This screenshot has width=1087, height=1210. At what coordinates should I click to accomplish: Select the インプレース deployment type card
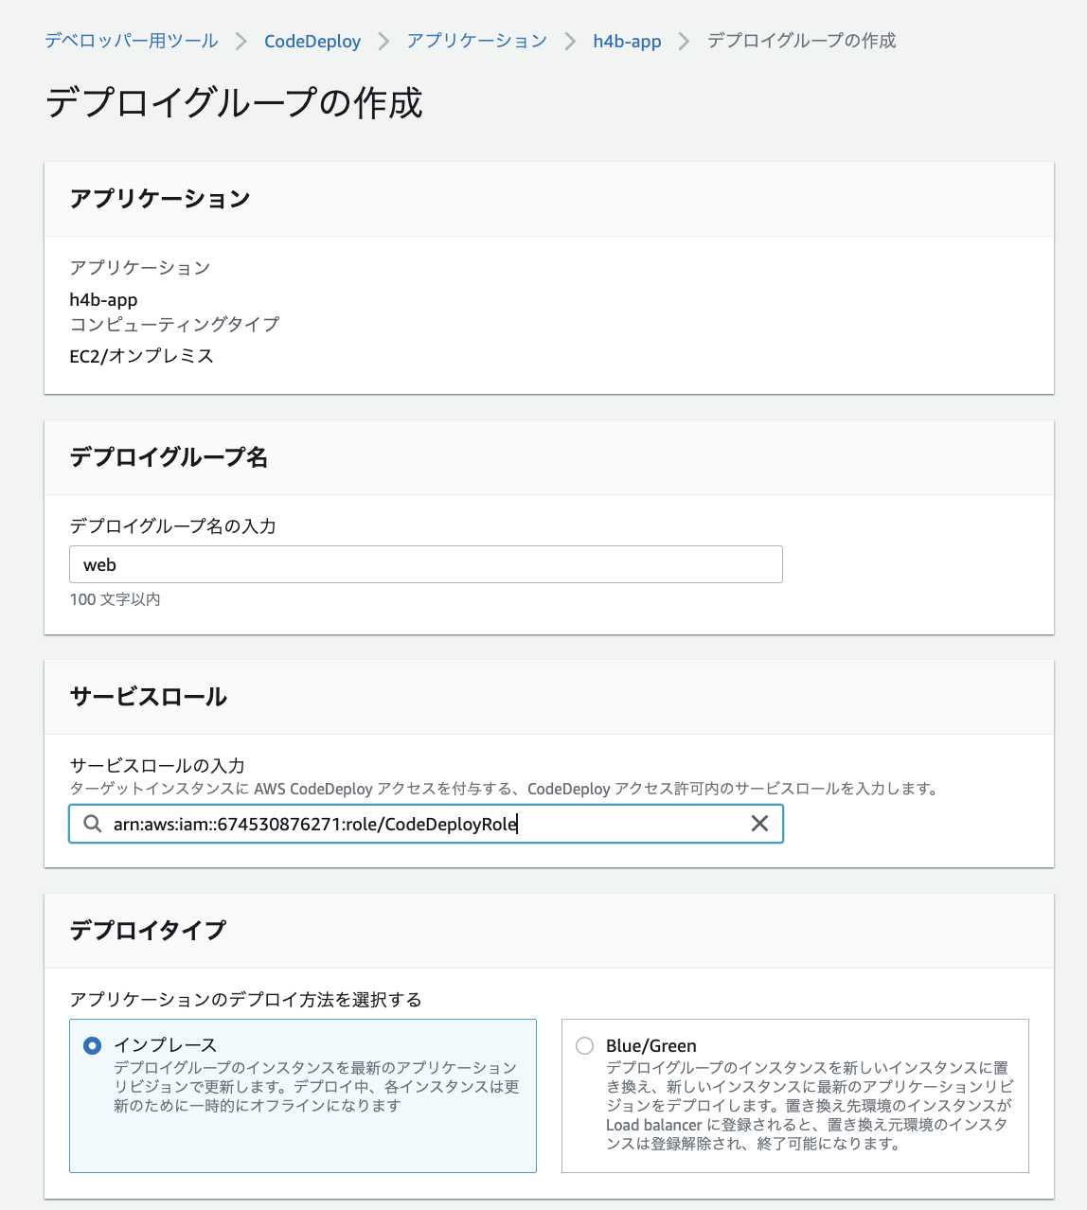tap(302, 1095)
